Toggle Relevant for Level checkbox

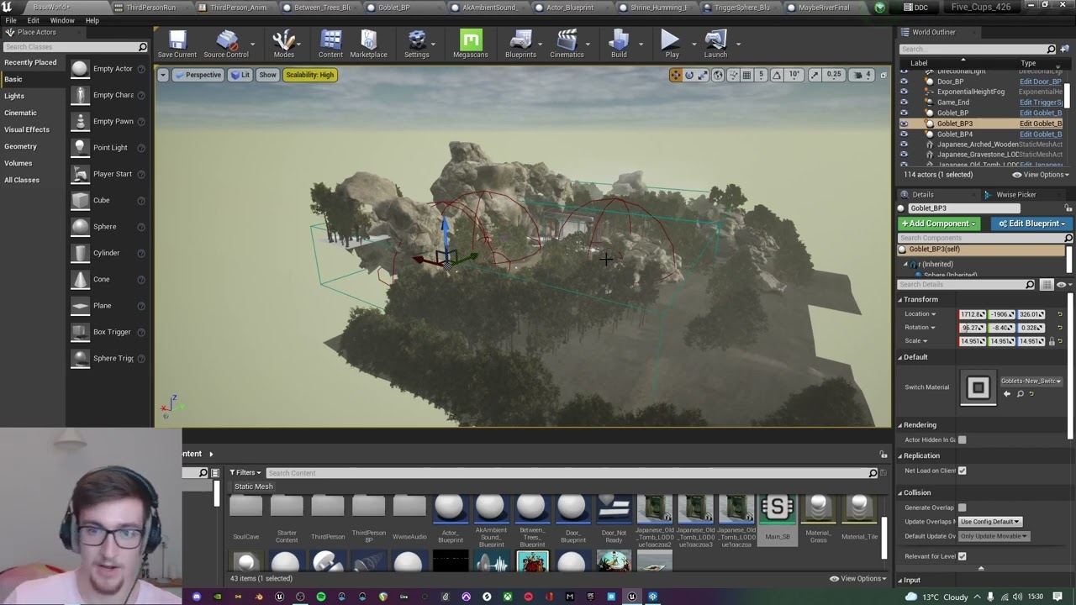962,556
